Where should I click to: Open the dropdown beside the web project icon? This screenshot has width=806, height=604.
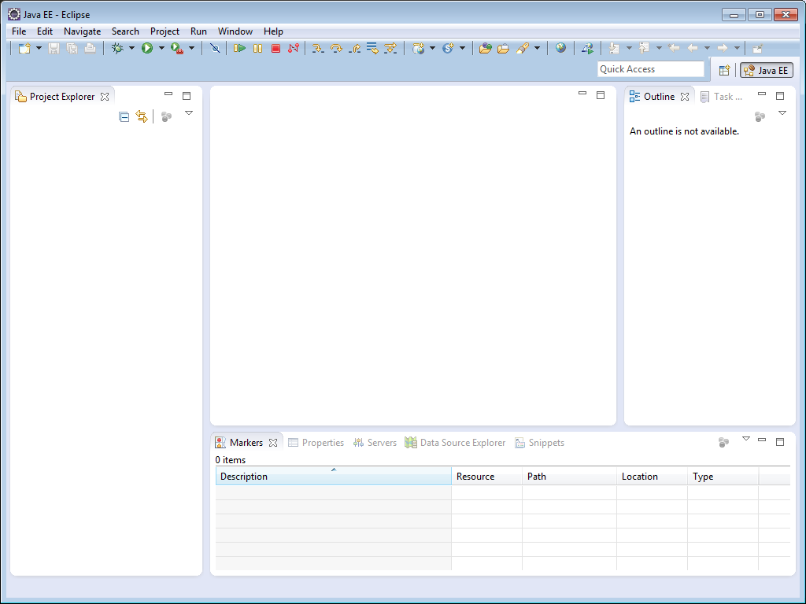point(432,48)
